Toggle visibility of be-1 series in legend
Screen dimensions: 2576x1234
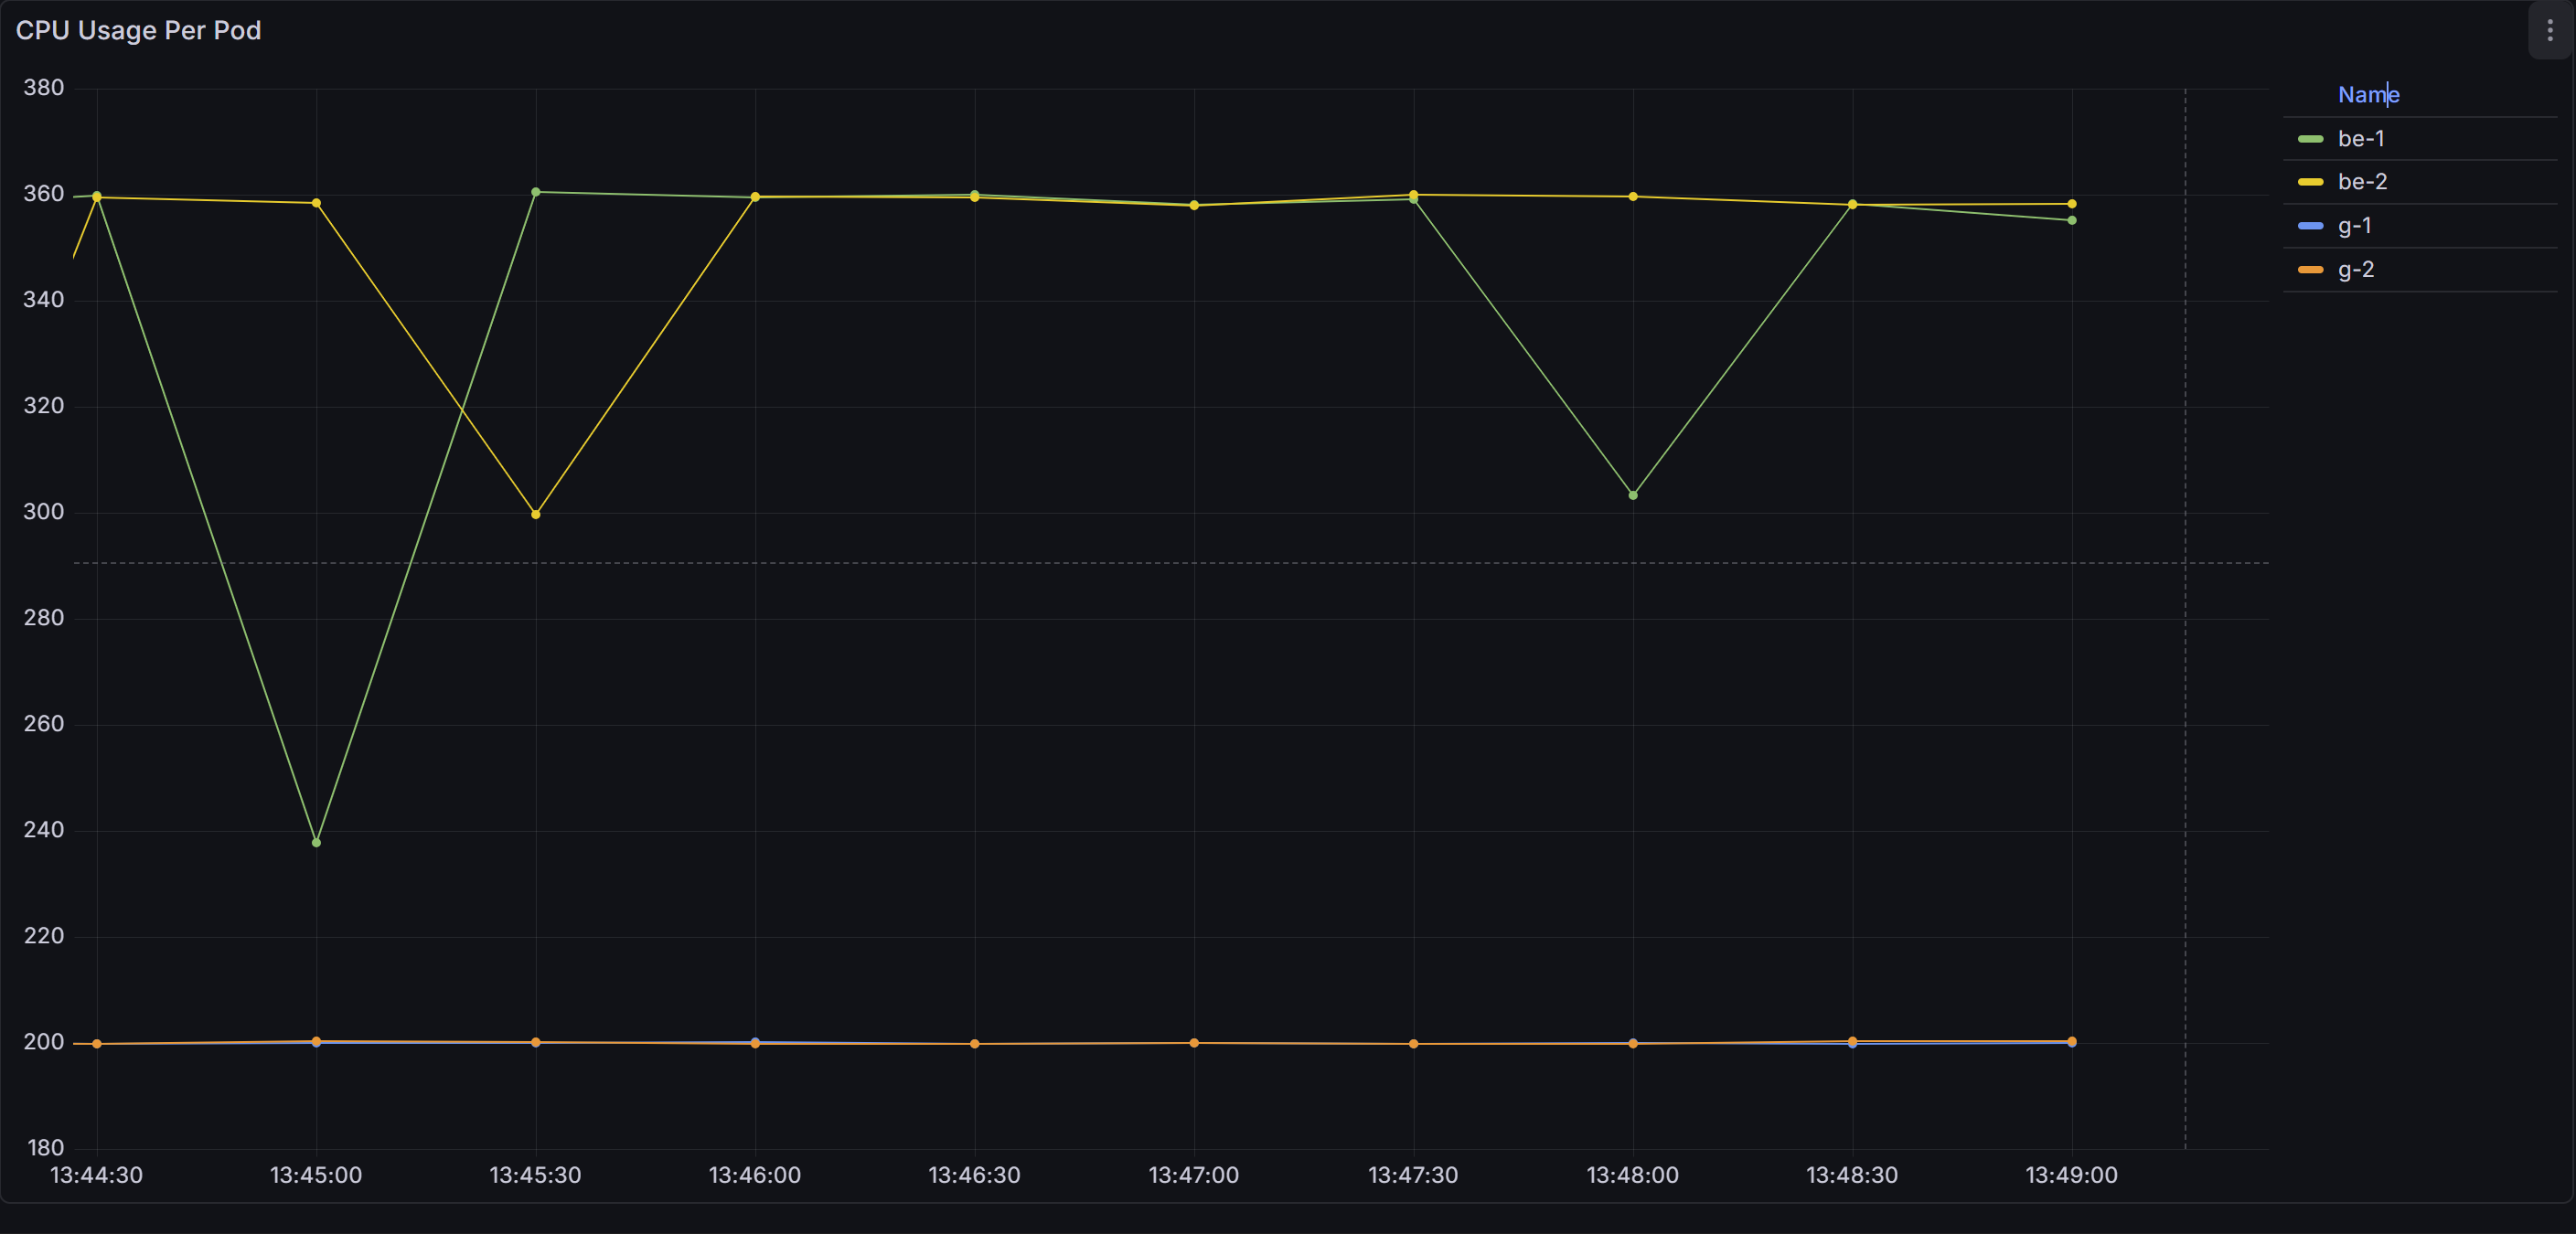tap(2360, 139)
